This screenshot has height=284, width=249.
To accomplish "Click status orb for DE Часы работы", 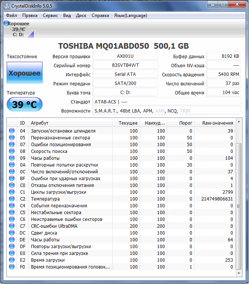I will click(12, 239).
